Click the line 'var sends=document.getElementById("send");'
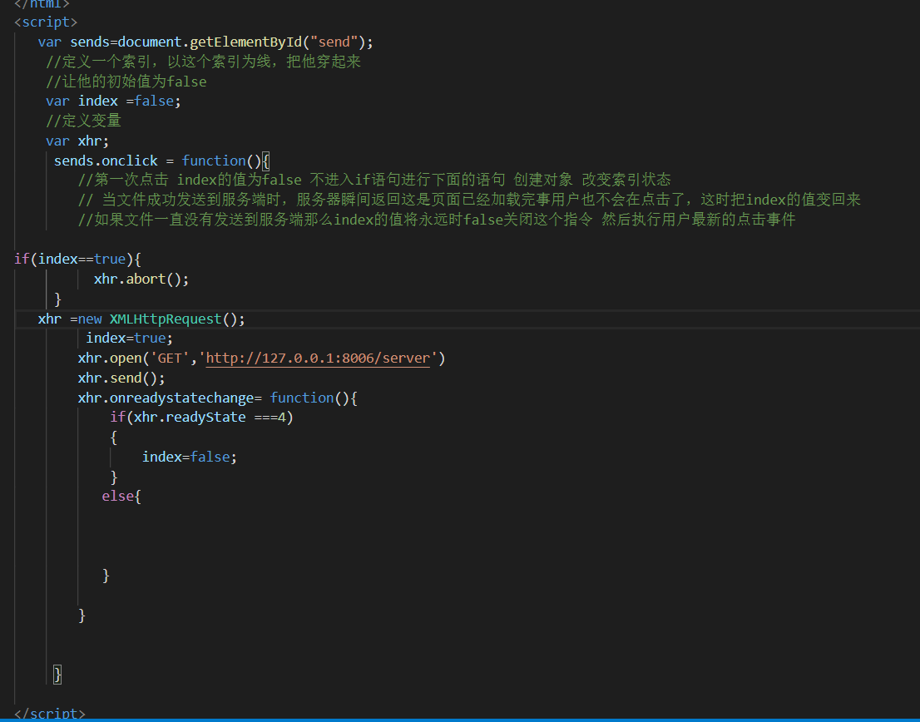Screen dimensions: 920x722 205,42
